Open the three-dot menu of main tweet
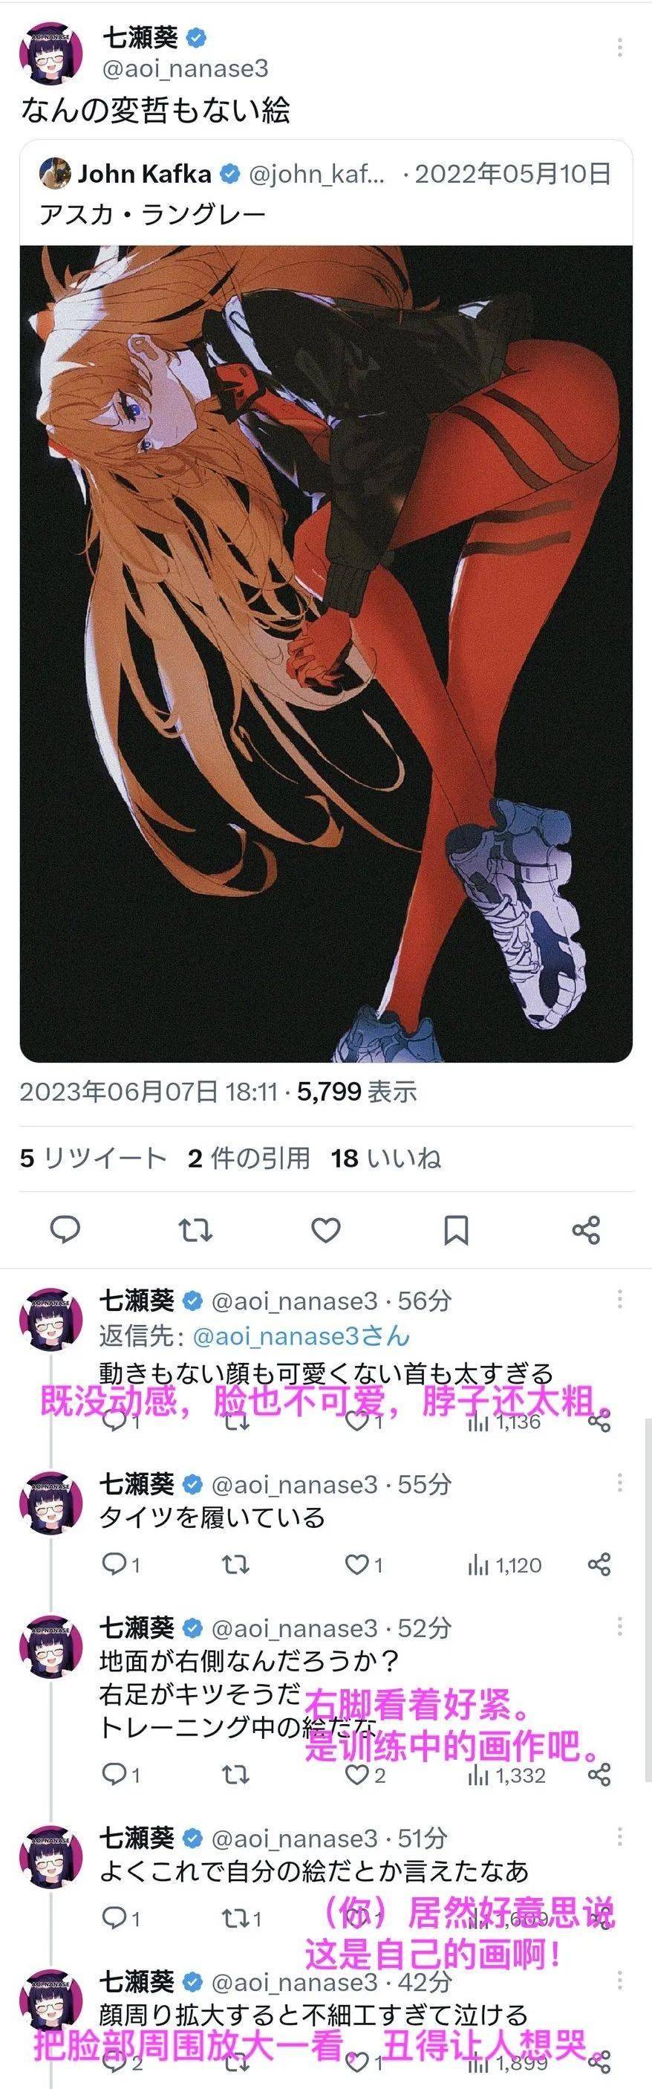The height and width of the screenshot is (2089, 652). tap(619, 46)
